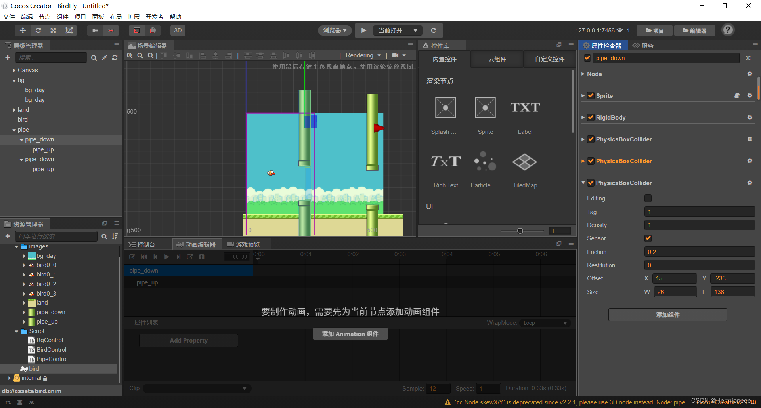The height and width of the screenshot is (408, 761).
Task: Select the Rich Text node icon
Action: [x=446, y=162]
